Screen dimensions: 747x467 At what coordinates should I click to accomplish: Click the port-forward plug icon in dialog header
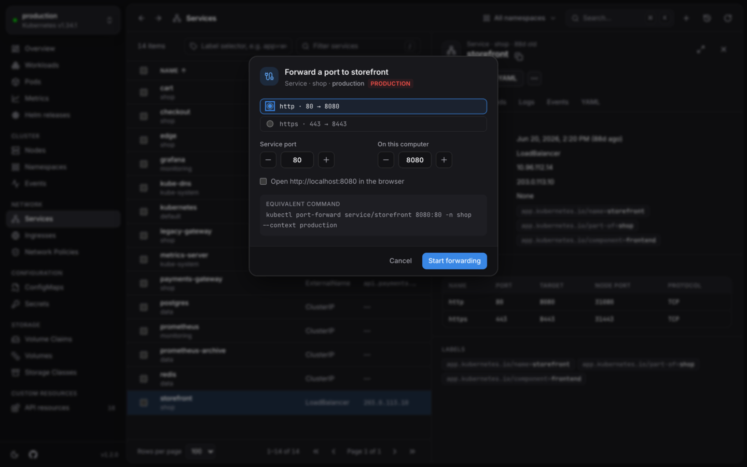coord(269,77)
